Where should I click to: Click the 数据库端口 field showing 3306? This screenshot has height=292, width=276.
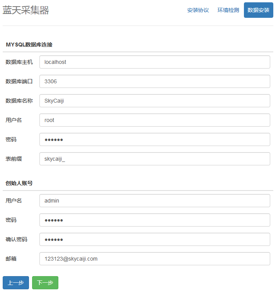point(155,81)
